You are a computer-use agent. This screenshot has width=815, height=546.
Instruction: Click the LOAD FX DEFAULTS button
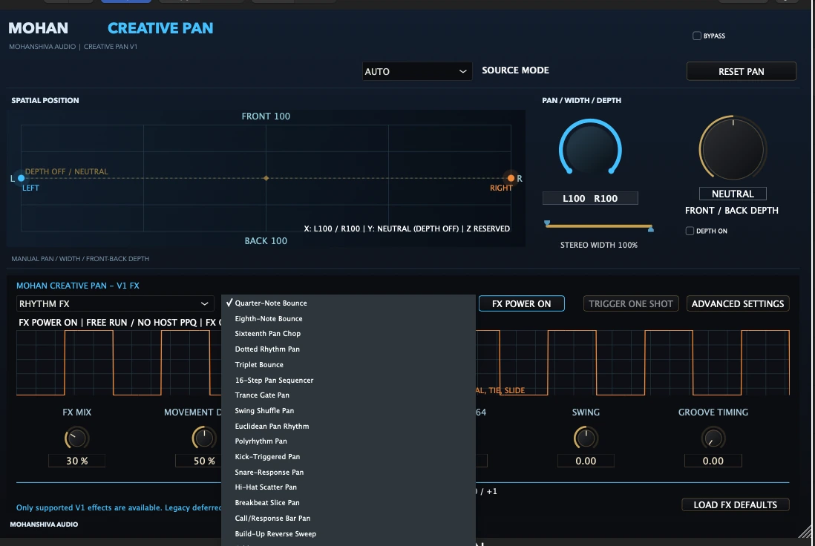click(x=735, y=504)
